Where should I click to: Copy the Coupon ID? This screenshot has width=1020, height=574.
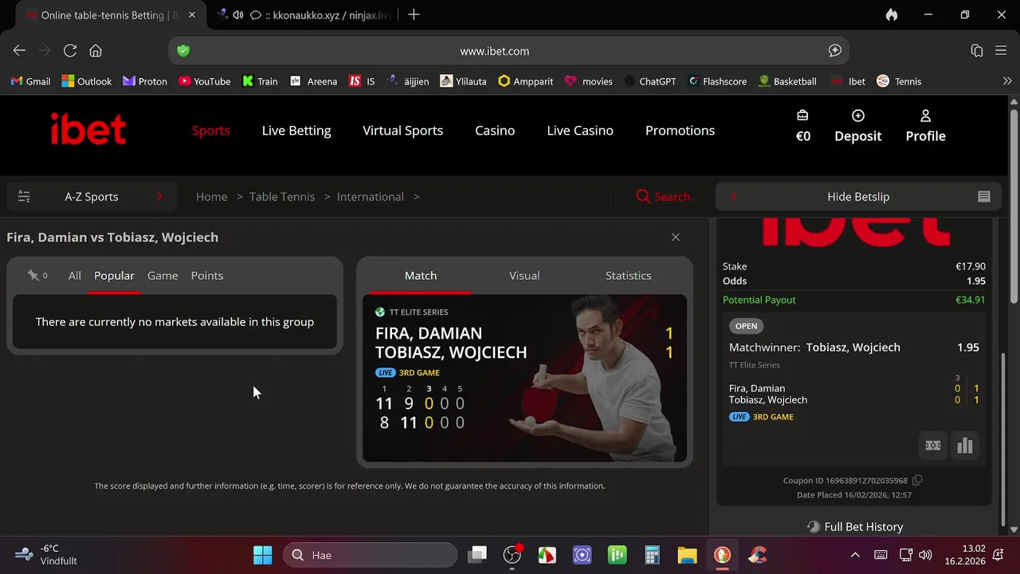tap(917, 480)
